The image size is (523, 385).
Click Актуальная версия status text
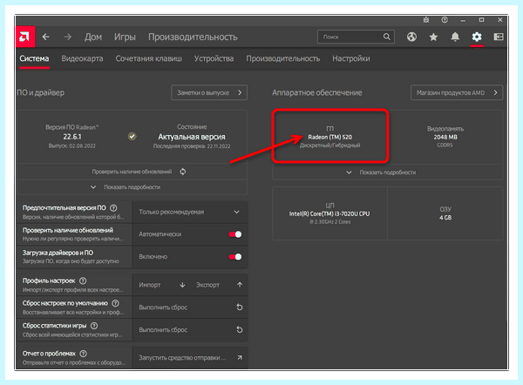click(x=192, y=137)
